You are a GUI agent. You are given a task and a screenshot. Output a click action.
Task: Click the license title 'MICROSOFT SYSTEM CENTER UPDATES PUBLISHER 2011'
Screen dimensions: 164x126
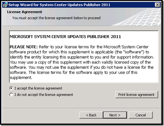65,36
